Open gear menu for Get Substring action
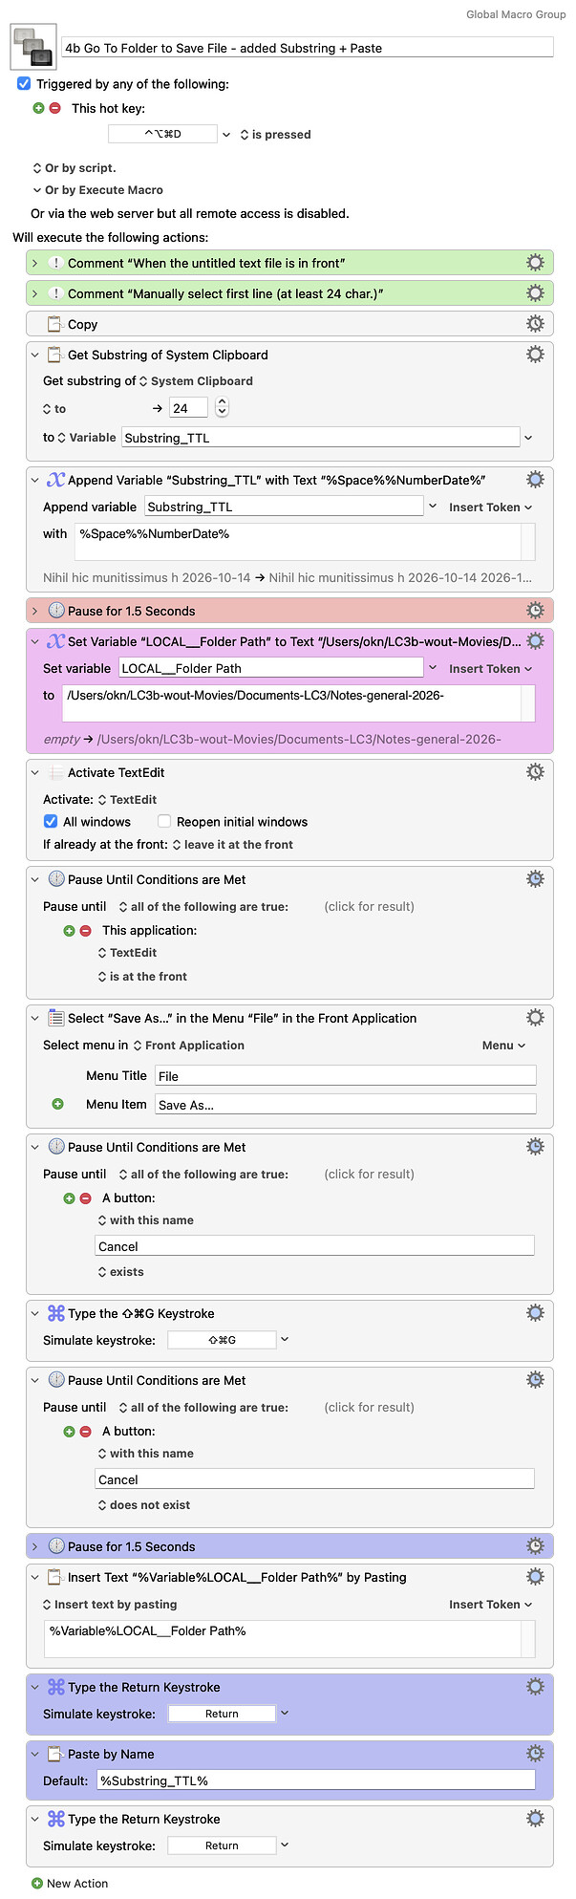Screen dimensions: 576x1899 [x=536, y=355]
